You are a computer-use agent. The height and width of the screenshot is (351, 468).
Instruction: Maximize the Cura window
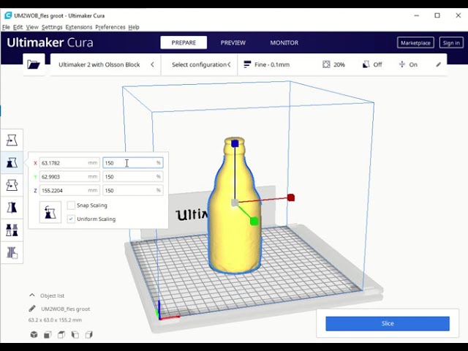pos(437,15)
